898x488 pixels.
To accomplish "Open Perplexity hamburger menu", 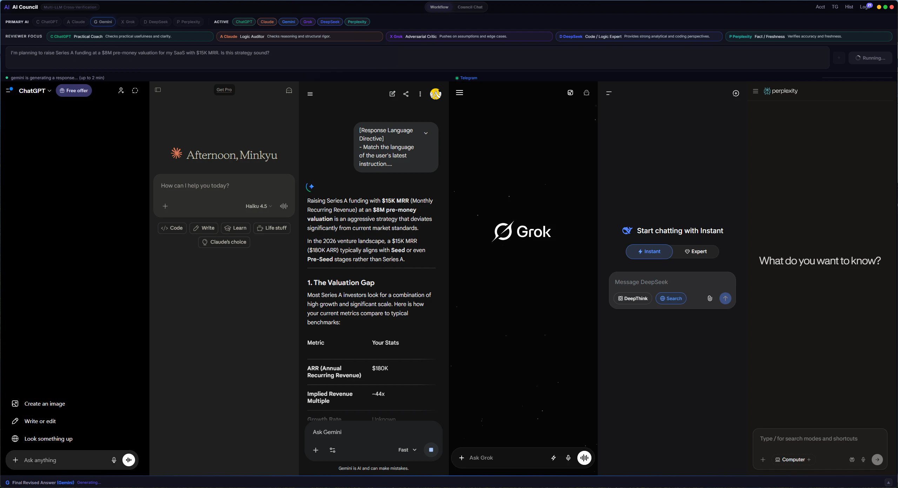I will tap(756, 91).
